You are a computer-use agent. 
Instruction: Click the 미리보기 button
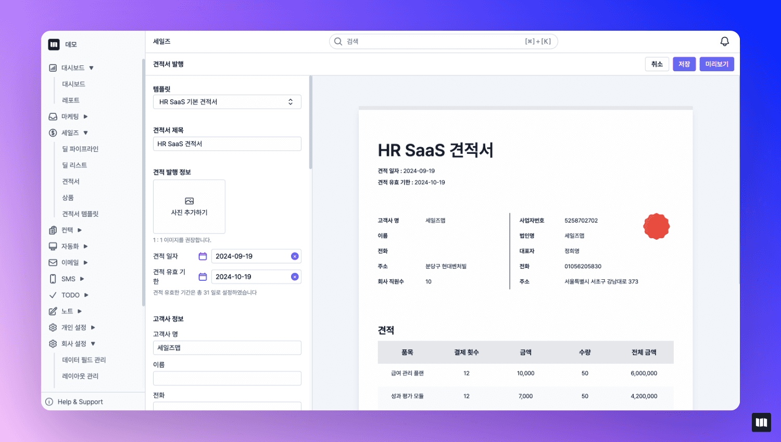tap(717, 64)
